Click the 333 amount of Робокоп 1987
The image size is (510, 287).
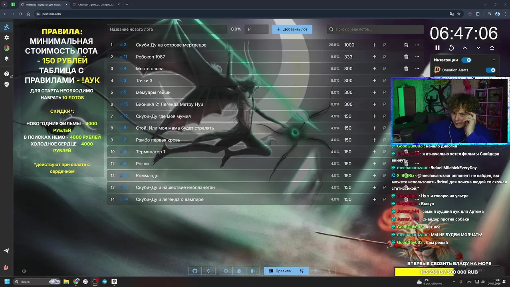click(x=348, y=57)
